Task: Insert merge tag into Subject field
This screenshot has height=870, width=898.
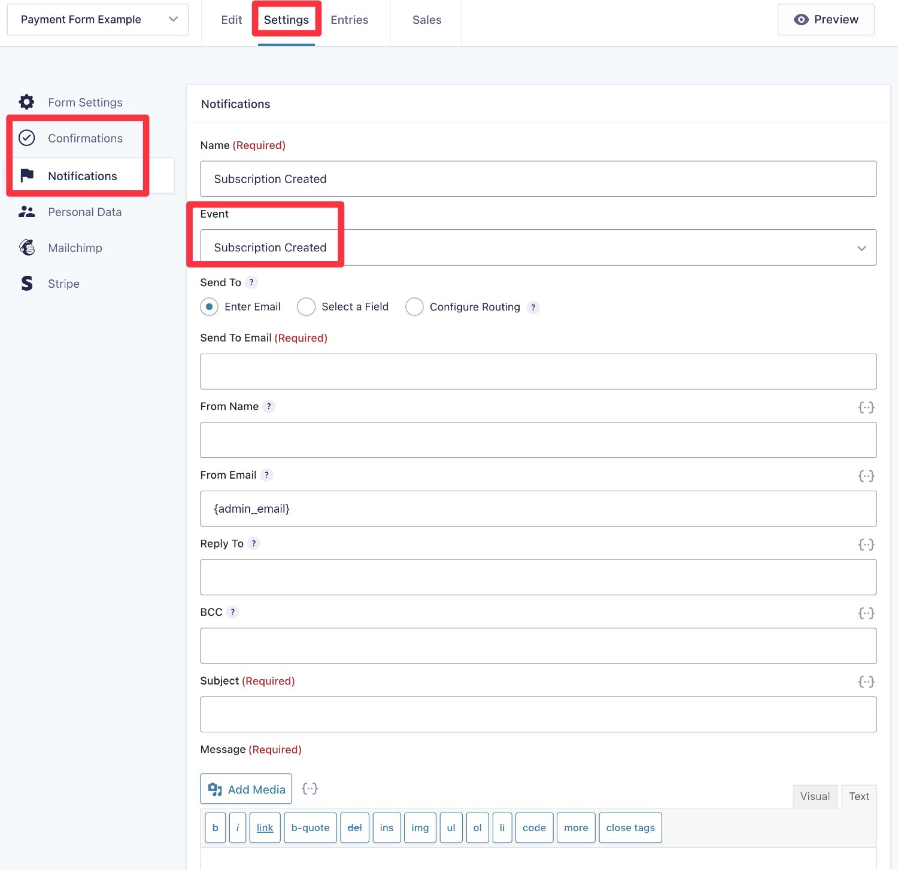Action: click(866, 682)
